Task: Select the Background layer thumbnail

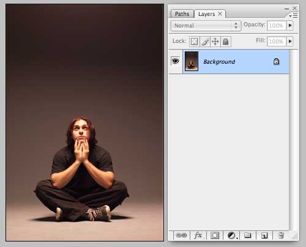Action: click(192, 61)
